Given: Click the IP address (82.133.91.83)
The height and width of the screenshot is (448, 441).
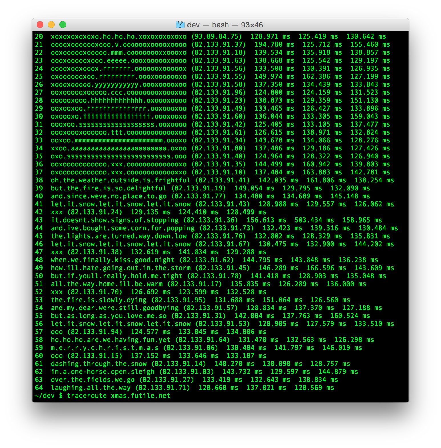Looking at the screenshot, I should click(187, 372).
